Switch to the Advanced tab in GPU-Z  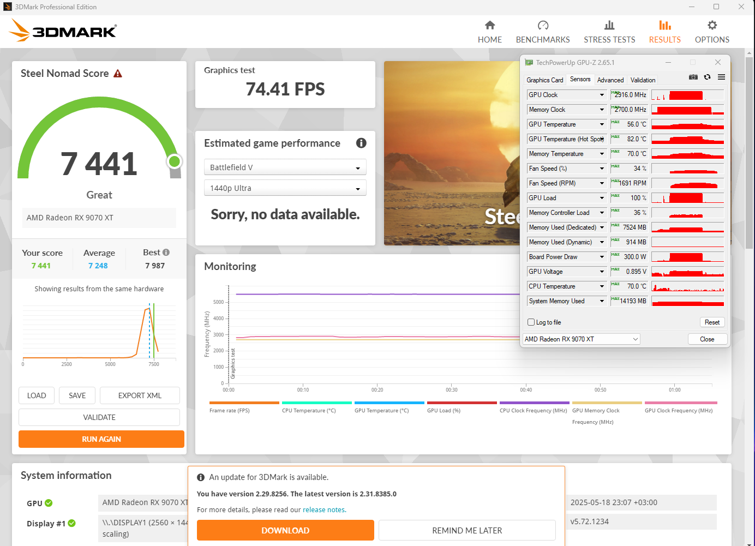point(610,80)
